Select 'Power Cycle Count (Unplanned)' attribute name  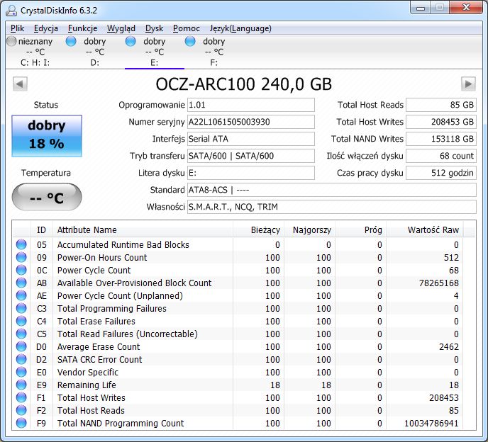coord(120,295)
